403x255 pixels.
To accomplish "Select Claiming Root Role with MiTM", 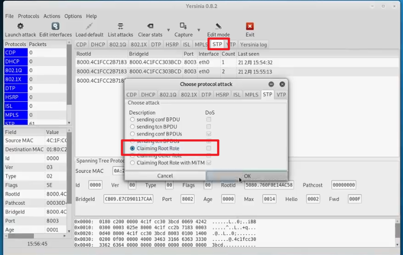I will click(x=133, y=163).
